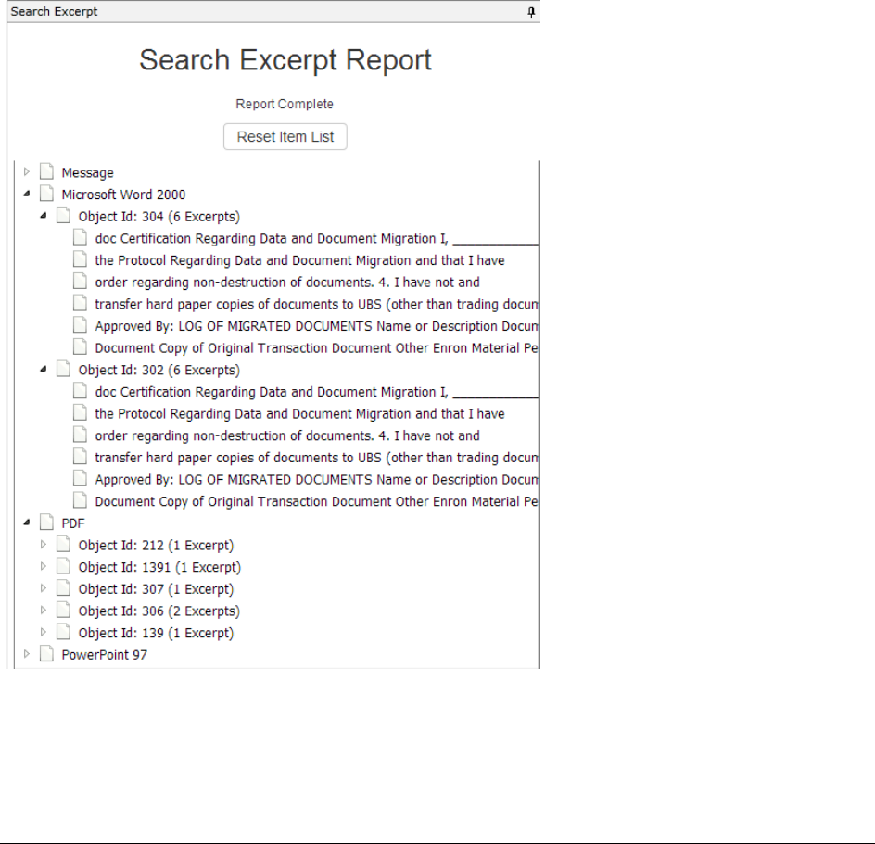875x844 pixels.
Task: Select the Microsoft Word 2000 label
Action: 123,195
